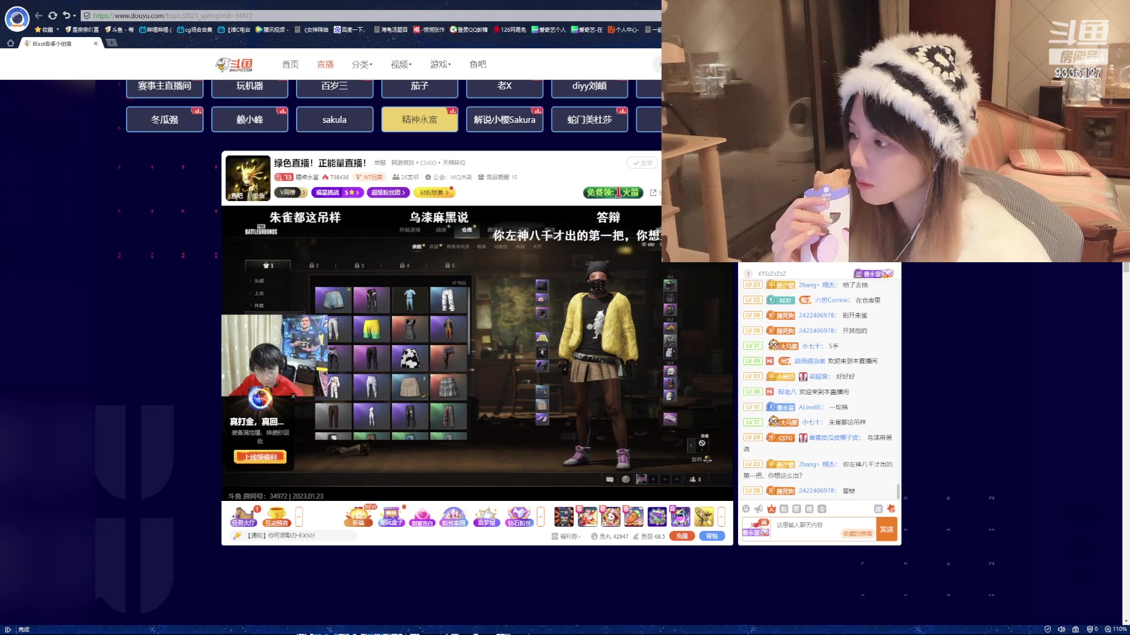Click the emoji icon in chat toolbar
This screenshot has width=1130, height=635.
point(746,509)
